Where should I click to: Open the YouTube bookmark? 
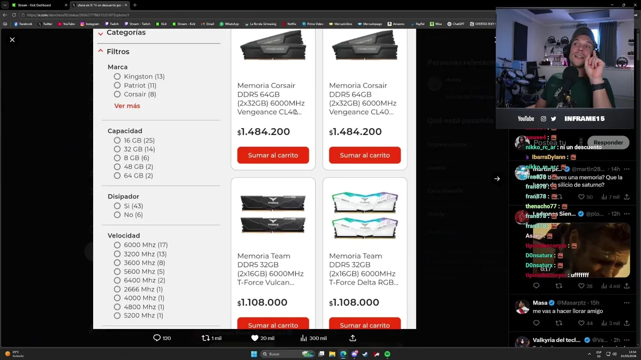coord(66,24)
